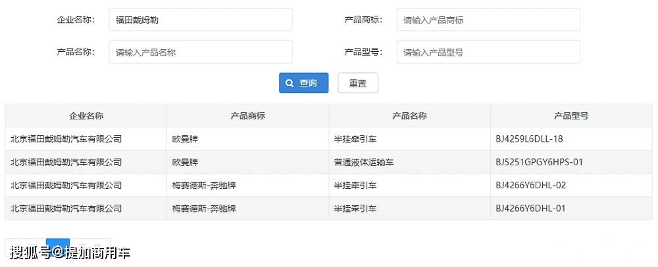The height and width of the screenshot is (267, 658).
Task: Select the BJ4266Y6DHL-02 model cell
Action: (530, 185)
